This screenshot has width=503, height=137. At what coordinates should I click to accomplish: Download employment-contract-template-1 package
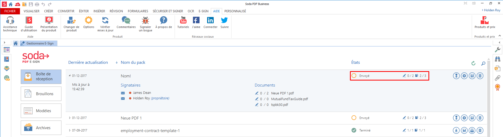click(456, 130)
